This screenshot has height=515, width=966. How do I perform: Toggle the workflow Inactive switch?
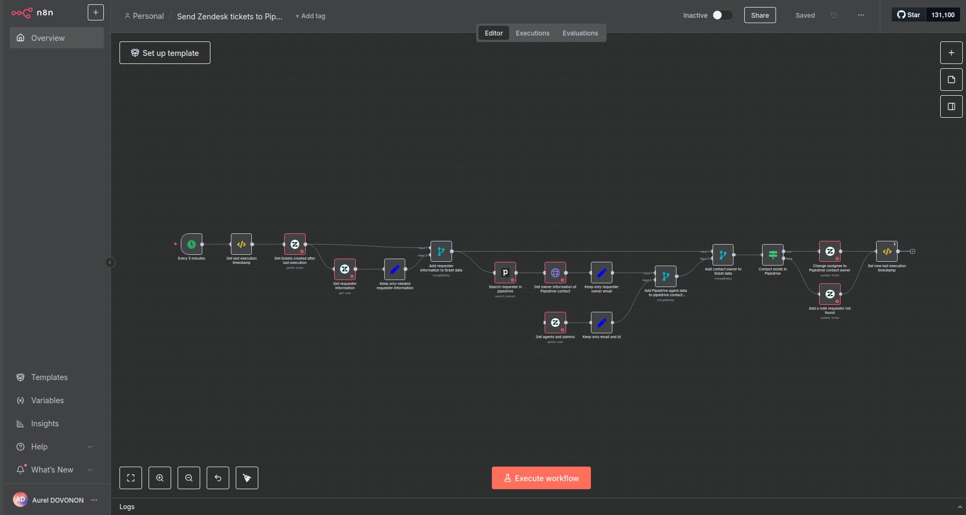[722, 15]
